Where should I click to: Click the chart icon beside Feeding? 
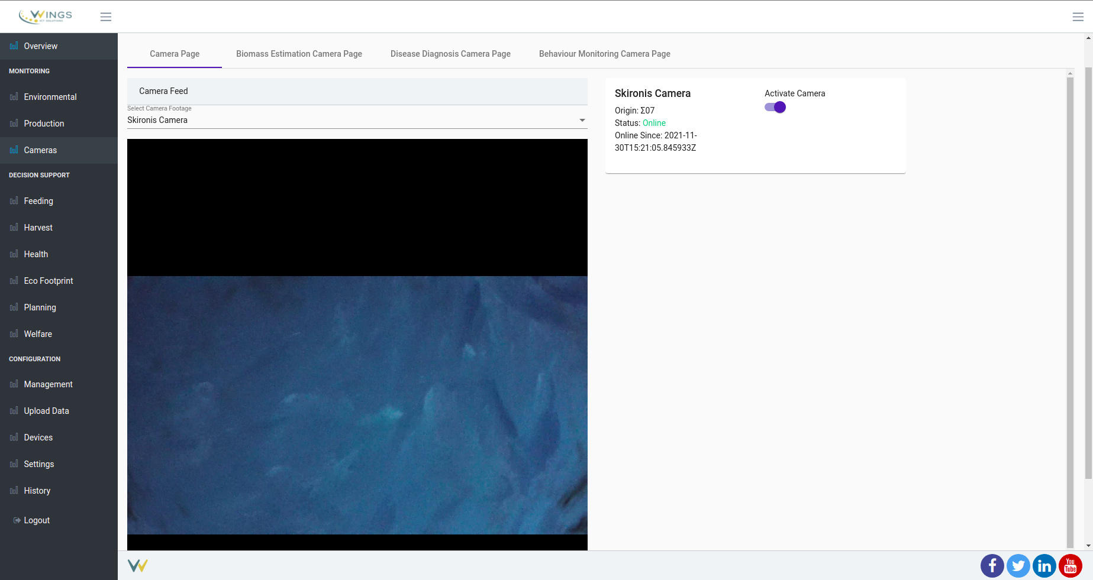tap(14, 200)
